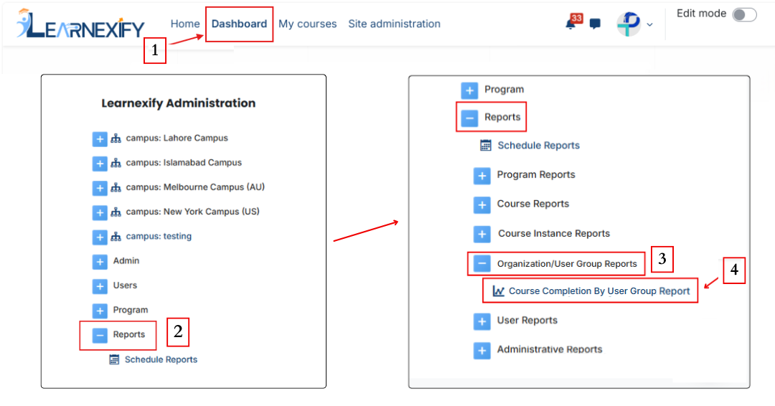
Task: Click the 'Learnexify Administration' heading
Action: pyautogui.click(x=179, y=103)
